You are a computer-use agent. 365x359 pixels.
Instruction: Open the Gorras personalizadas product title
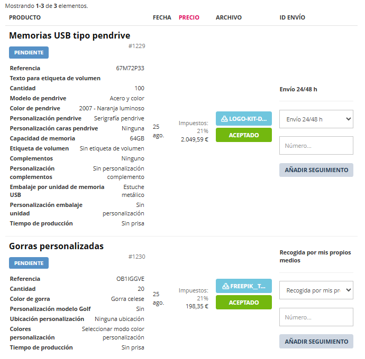pos(56,246)
